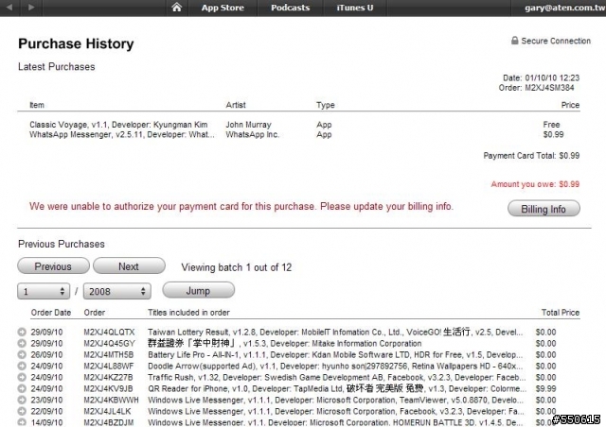Go forward with the right arrow button

[31, 7]
